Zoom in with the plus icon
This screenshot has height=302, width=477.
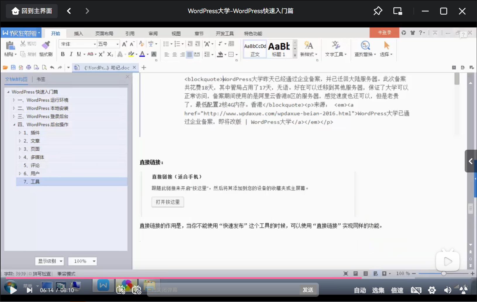(x=472, y=273)
